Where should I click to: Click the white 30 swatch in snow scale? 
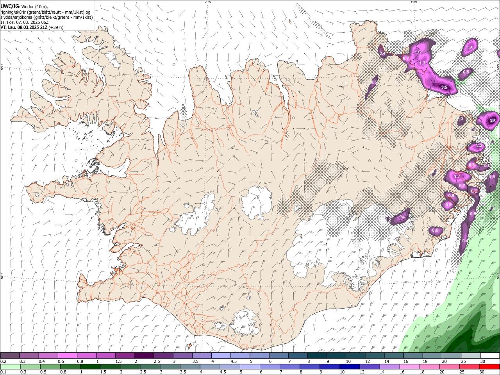pos(490,356)
